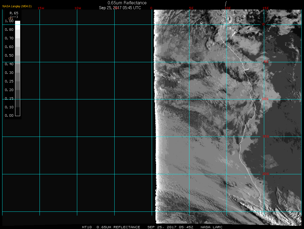Click the small island outline near the equator

(202, 23)
